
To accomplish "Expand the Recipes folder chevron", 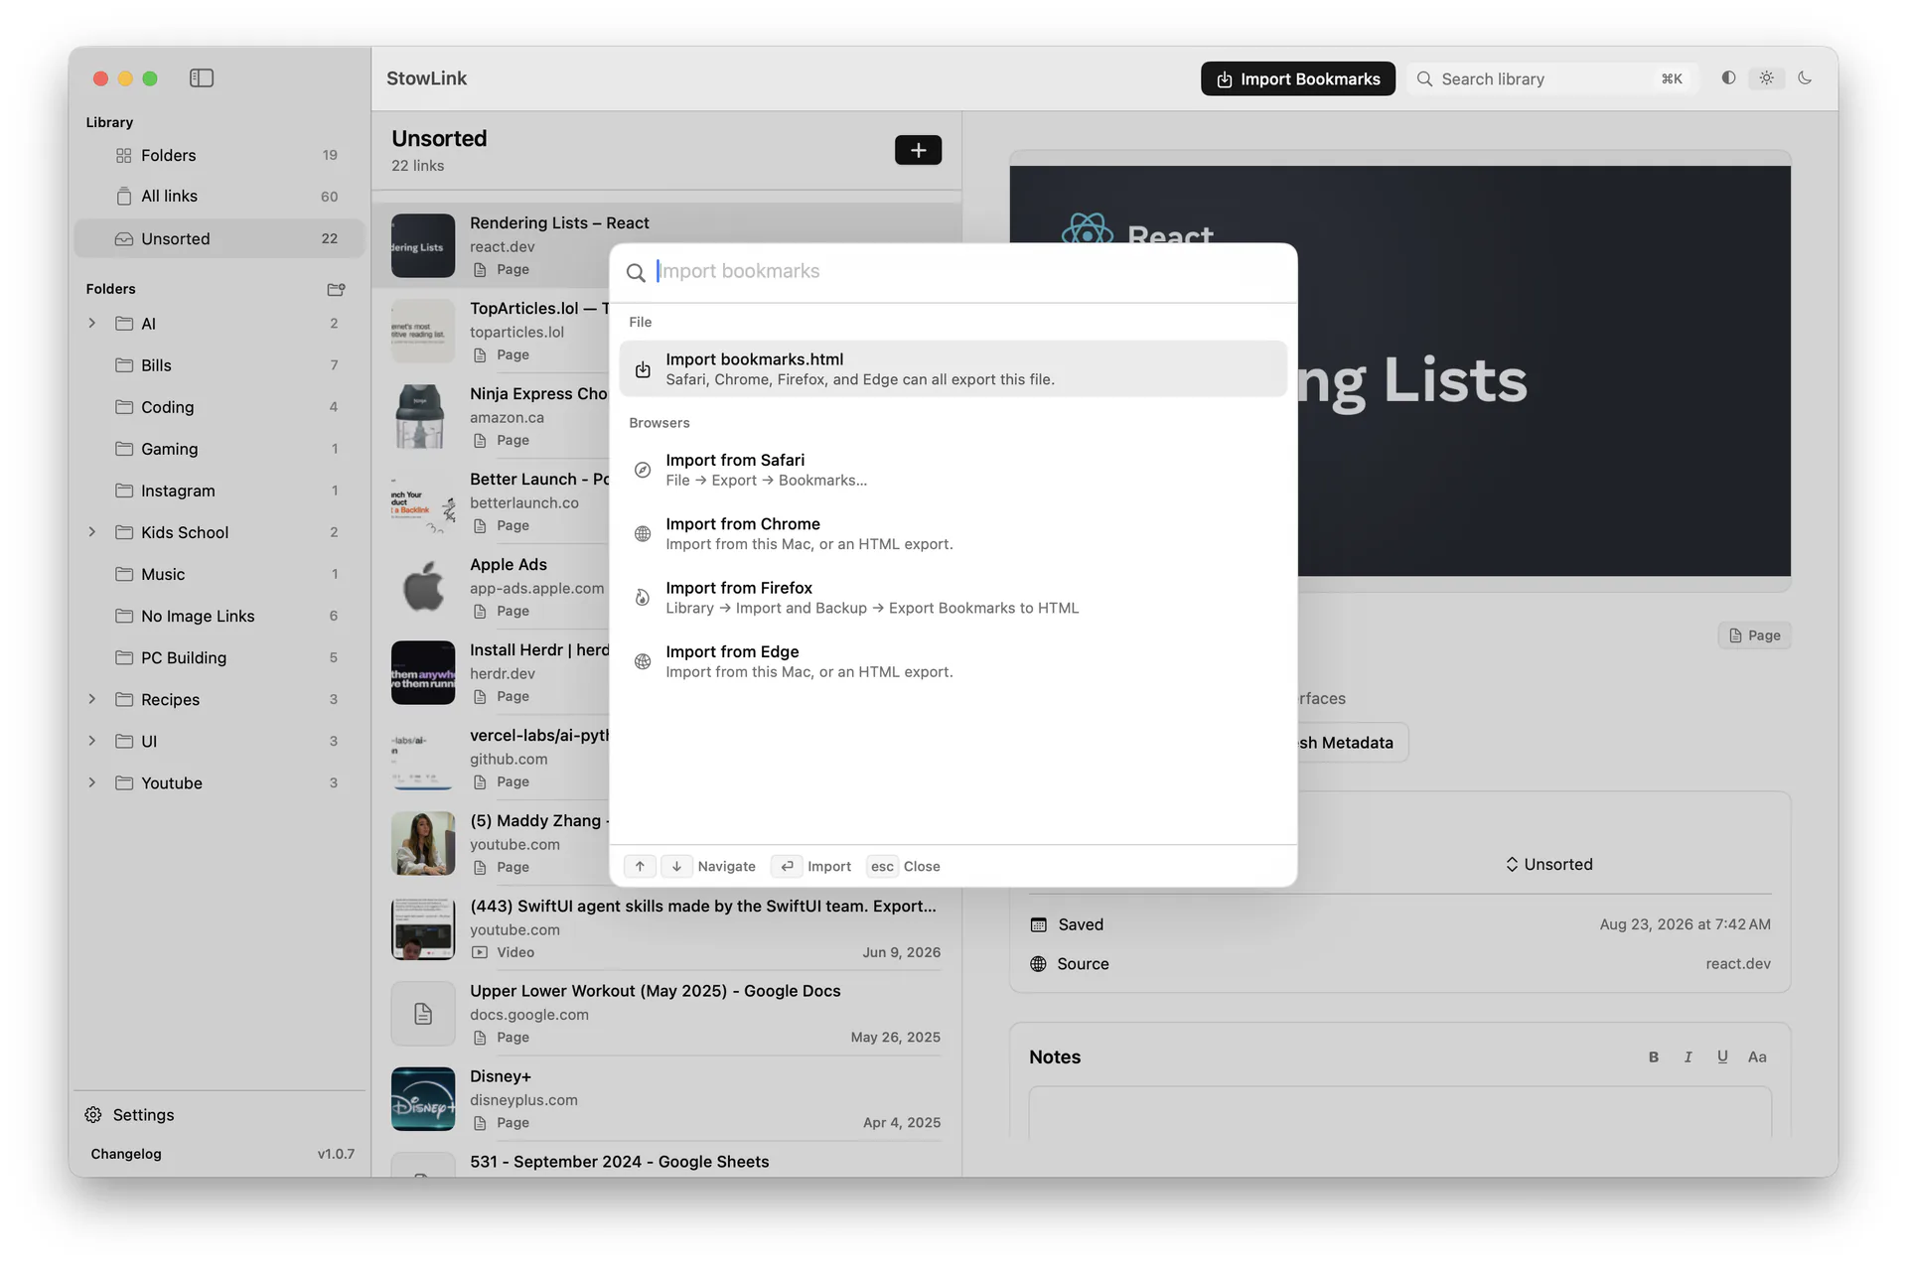I will tap(92, 699).
